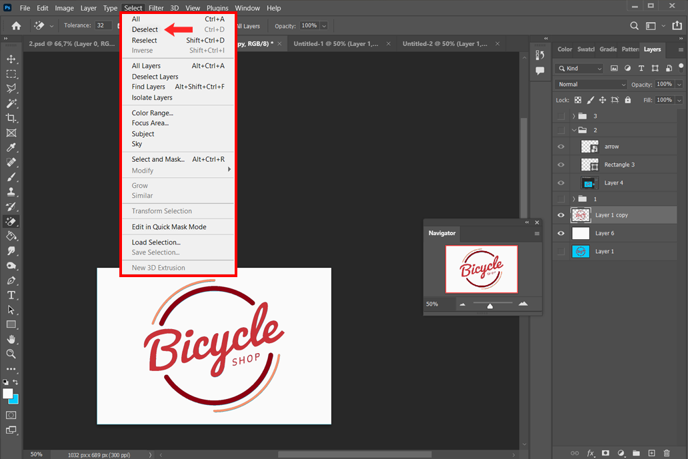Open options bar Opacity dropdown arrow
This screenshot has height=459, width=688.
point(324,26)
